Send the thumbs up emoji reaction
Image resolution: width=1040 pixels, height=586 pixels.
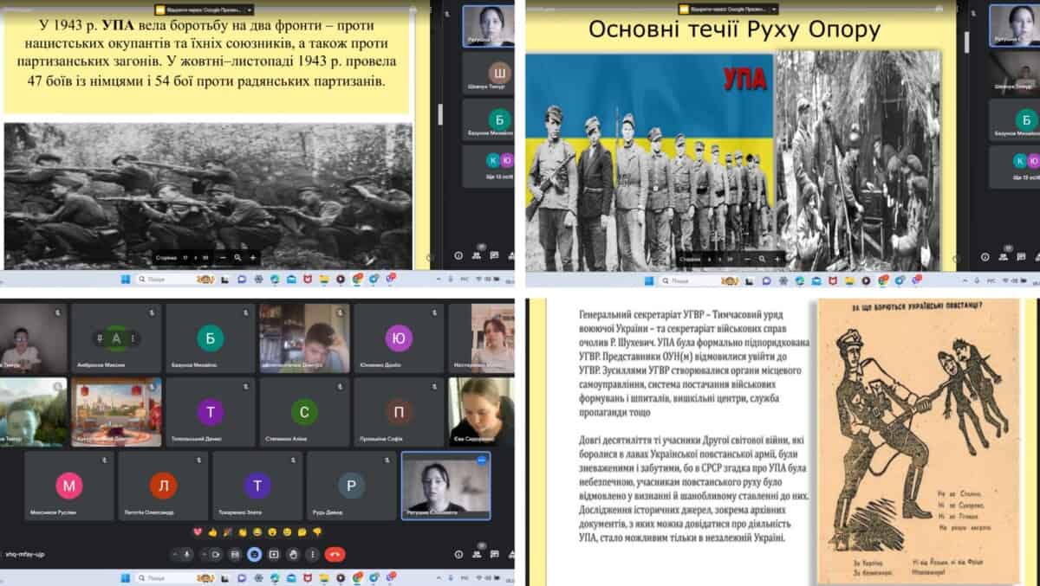tap(212, 532)
